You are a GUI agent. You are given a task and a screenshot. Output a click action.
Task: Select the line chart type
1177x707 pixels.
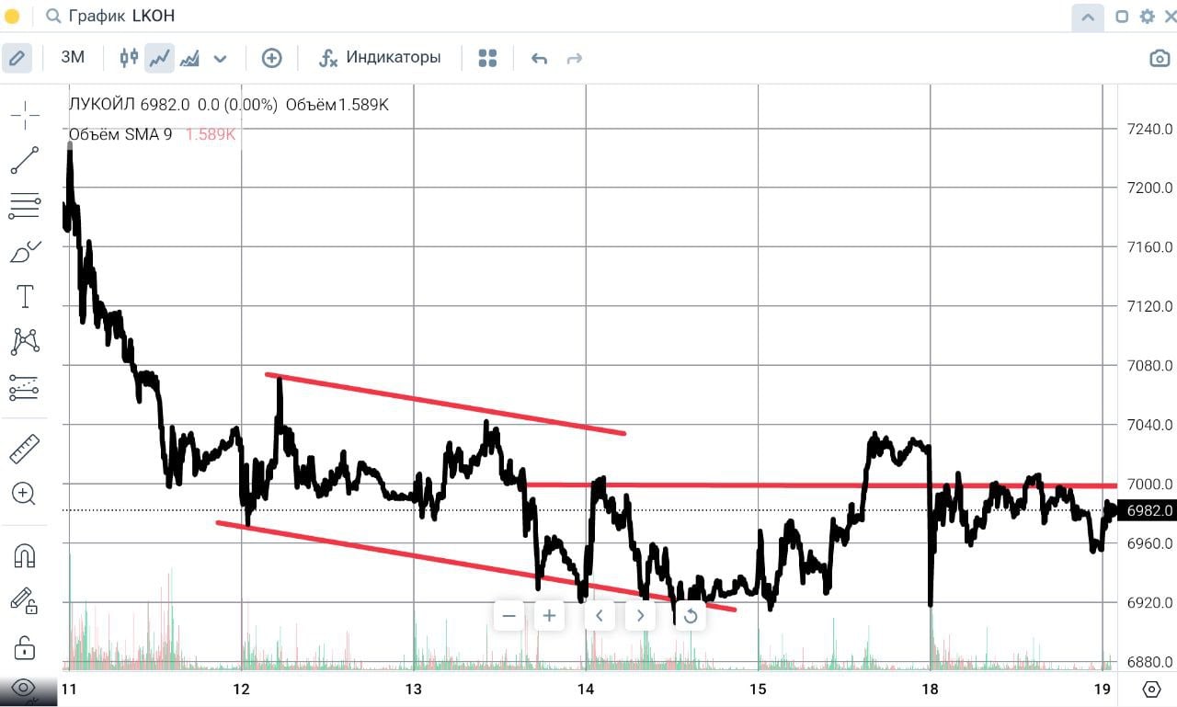(159, 58)
